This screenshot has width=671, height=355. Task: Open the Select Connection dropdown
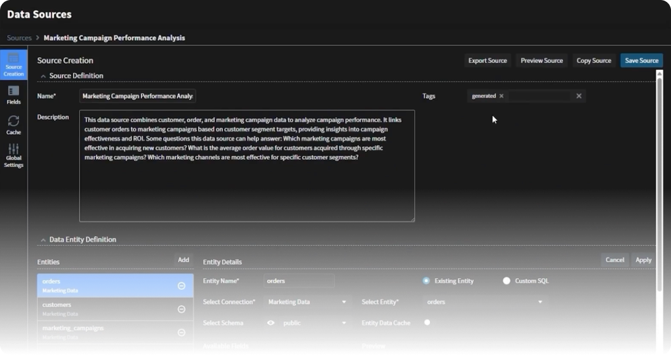(307, 302)
